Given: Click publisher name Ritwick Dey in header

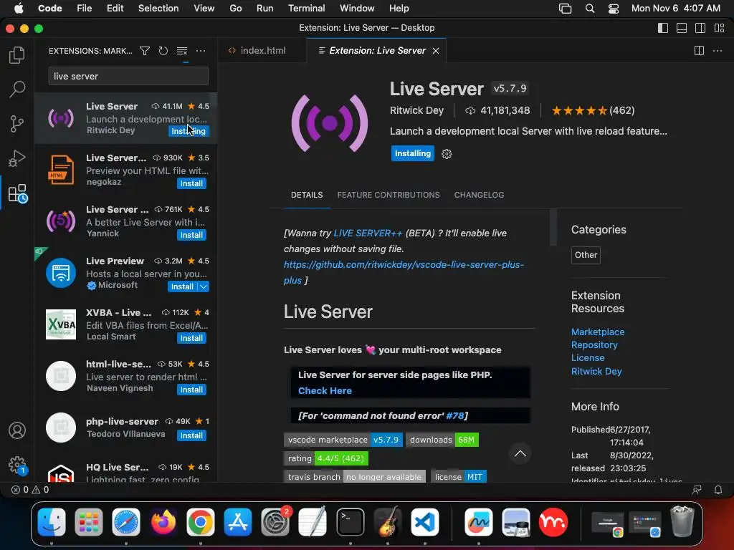Looking at the screenshot, I should pyautogui.click(x=416, y=110).
